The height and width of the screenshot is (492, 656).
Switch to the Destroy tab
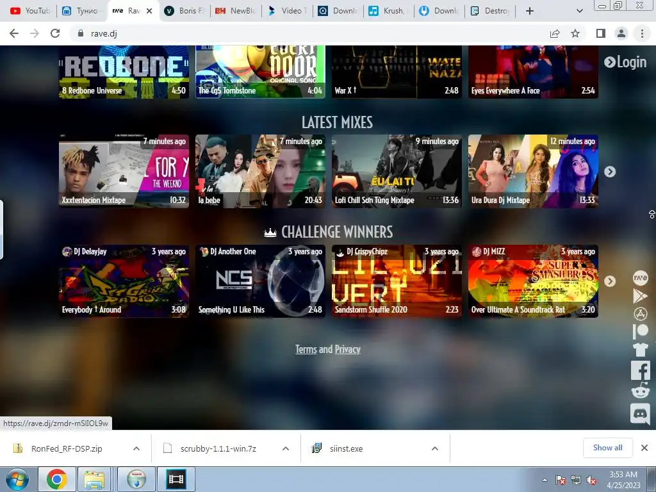[490, 11]
